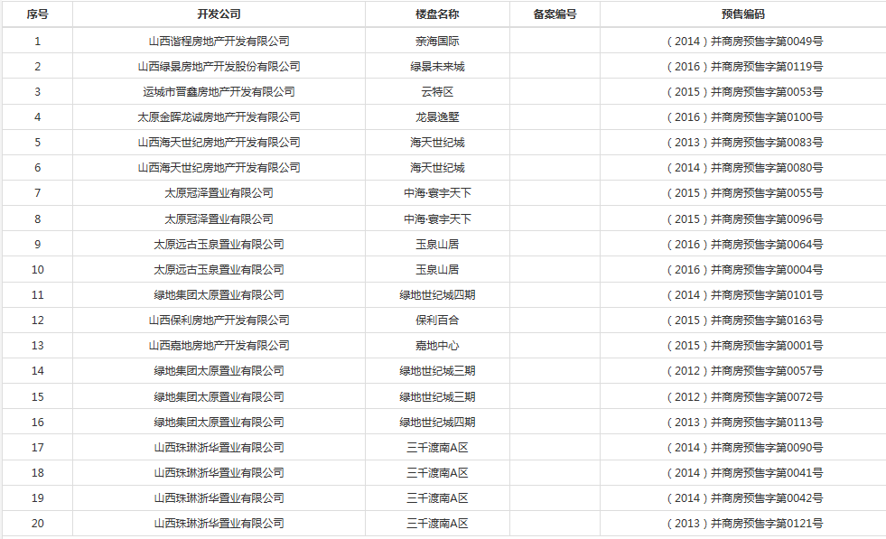Click project name 龙景逸墅
The height and width of the screenshot is (539, 886).
437,117
